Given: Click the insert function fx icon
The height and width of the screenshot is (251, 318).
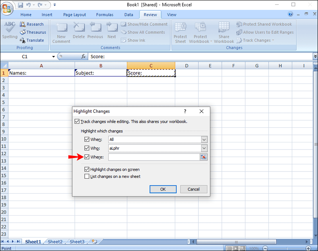Looking at the screenshot, I should click(83, 56).
